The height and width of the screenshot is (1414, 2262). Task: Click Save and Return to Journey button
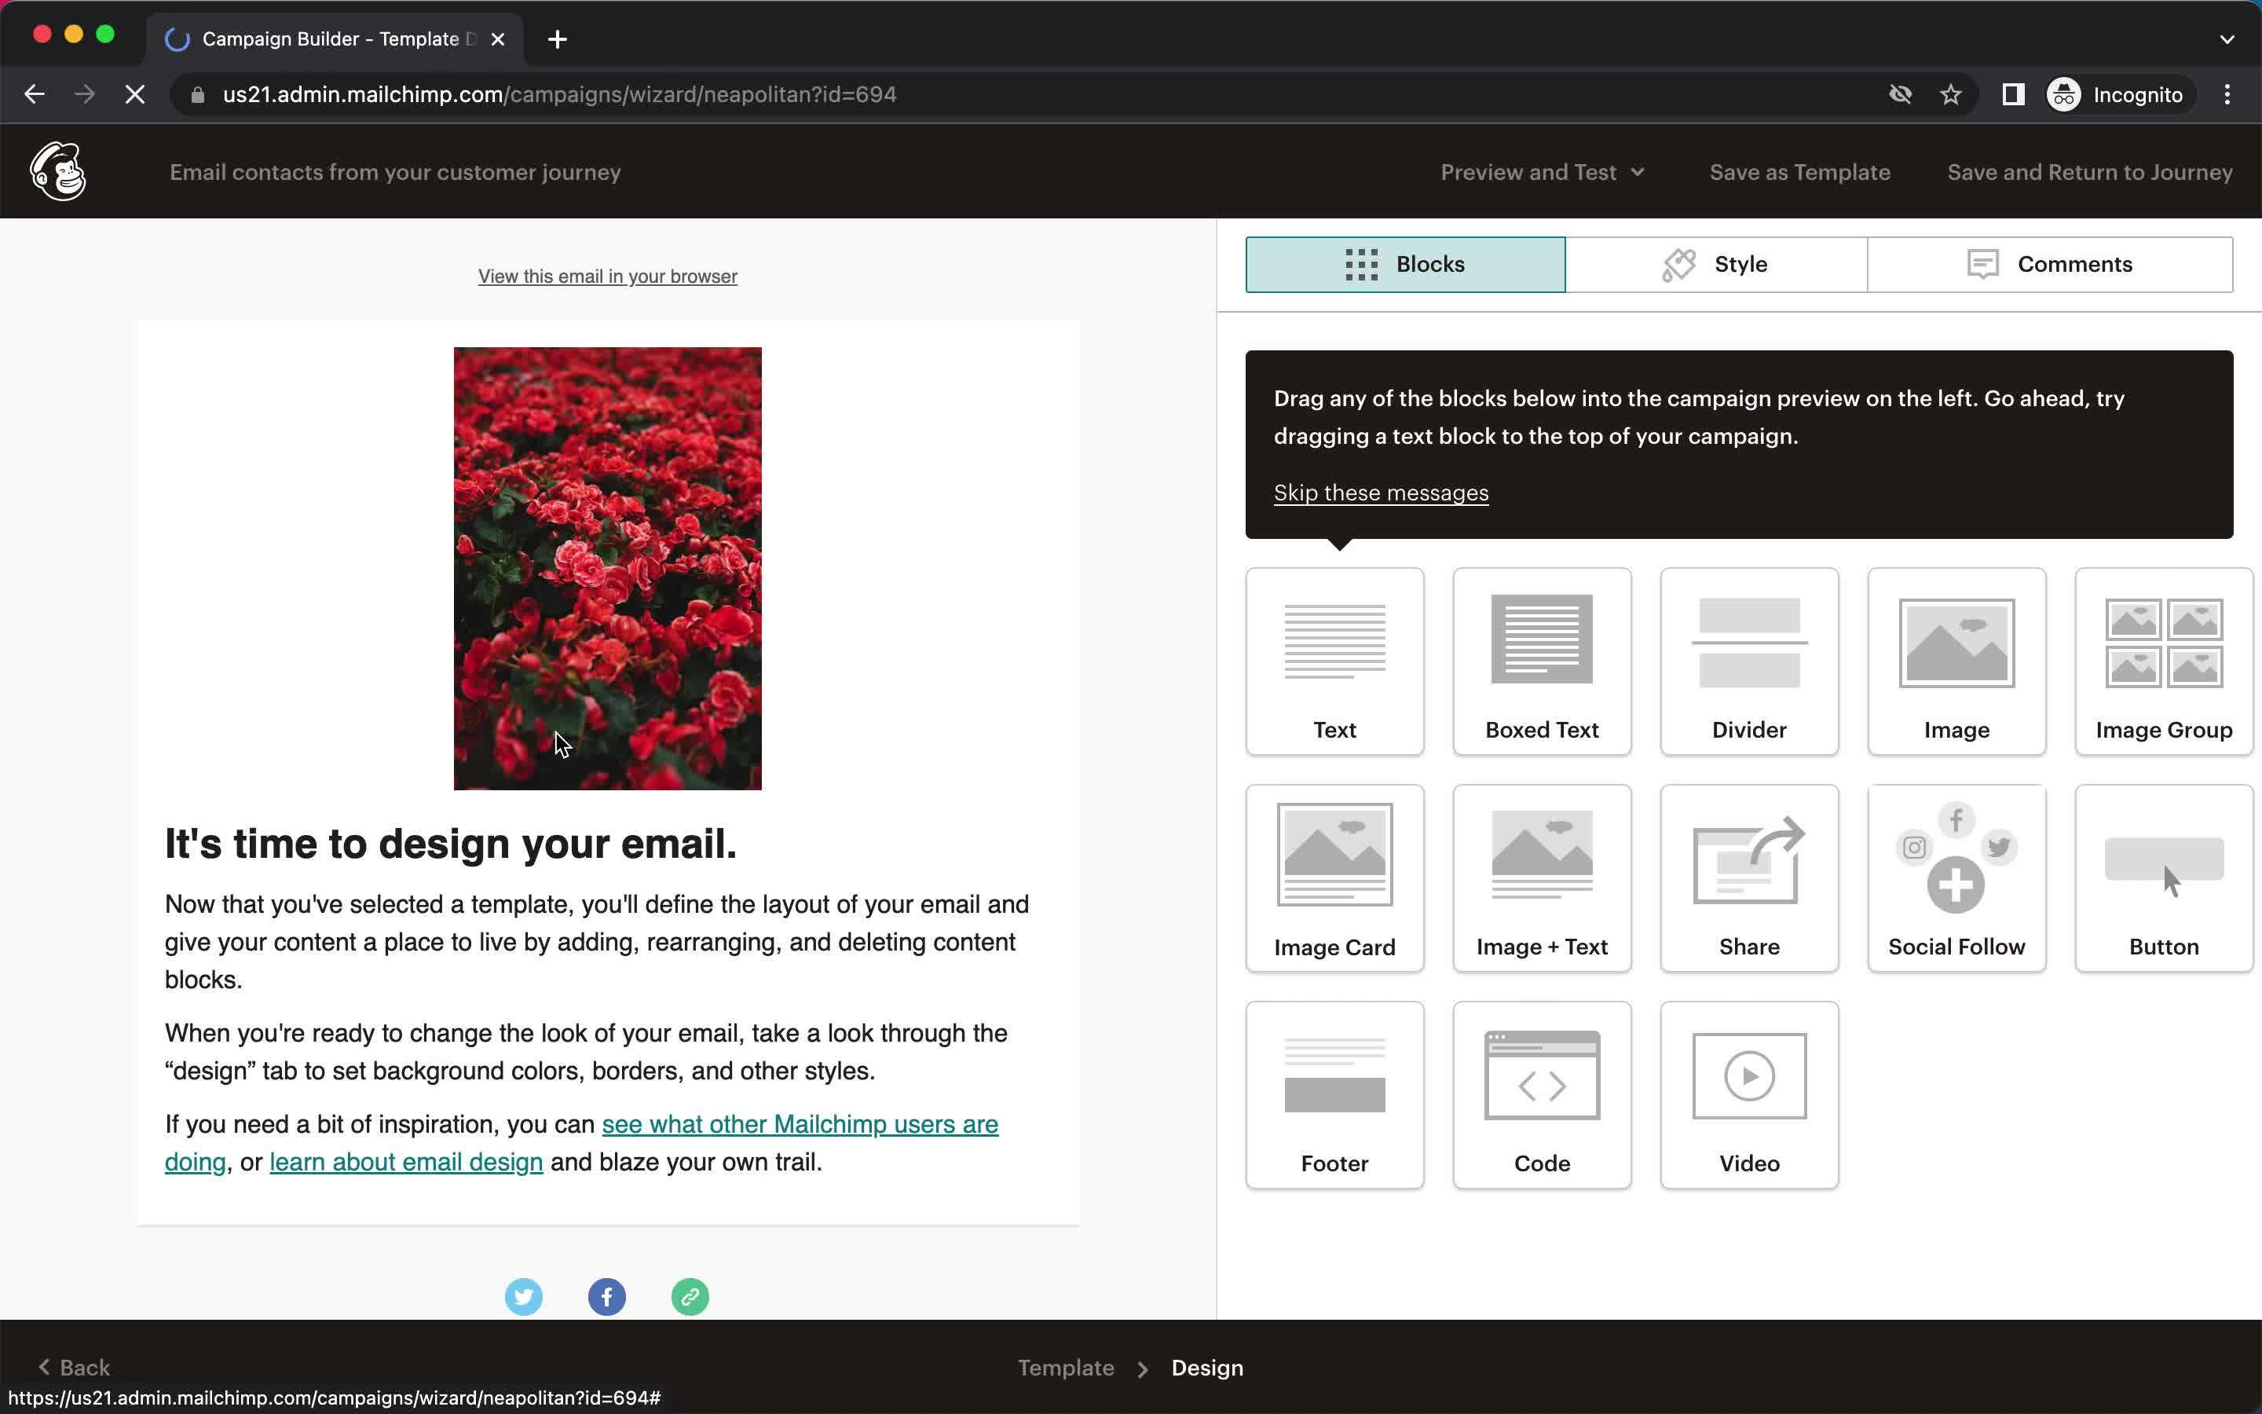pyautogui.click(x=2089, y=171)
